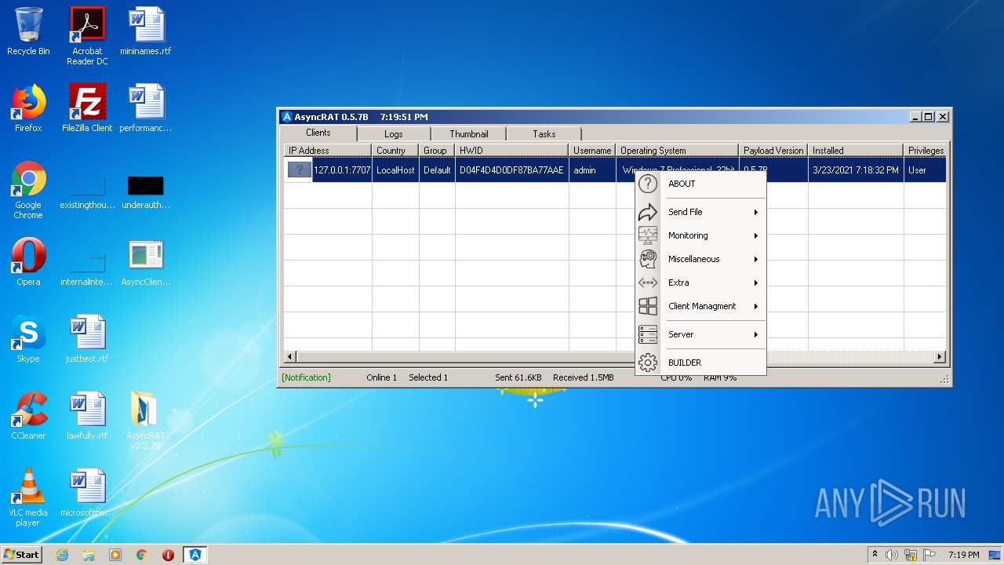Click the horizontal scrollbar right arrow

[x=939, y=357]
